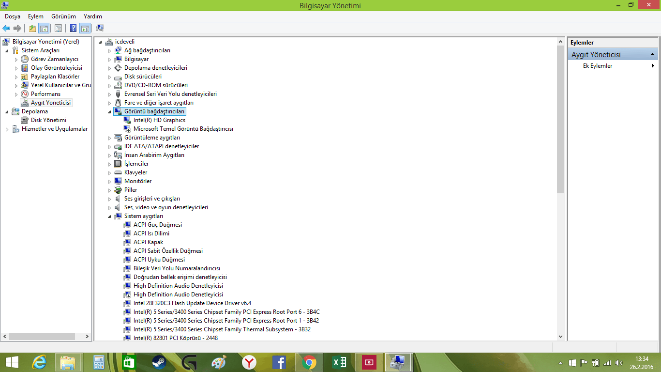
Task: Click the Disk Yönetimi drive icon
Action: (x=25, y=120)
